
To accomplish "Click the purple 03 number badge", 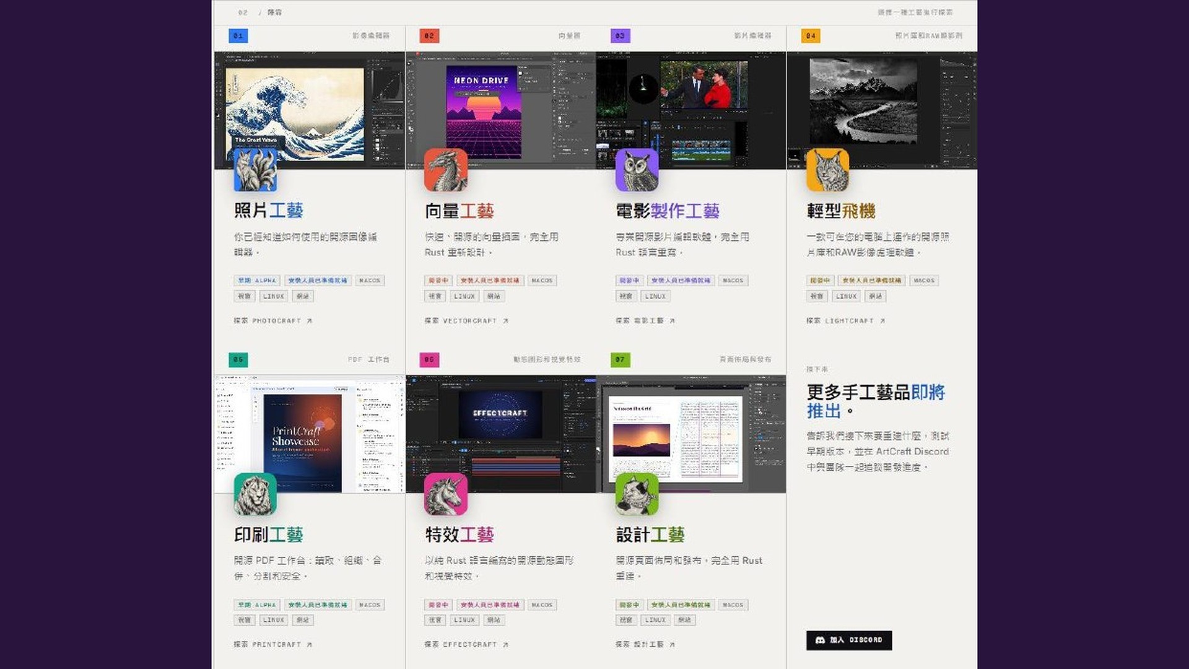I will 620,36.
